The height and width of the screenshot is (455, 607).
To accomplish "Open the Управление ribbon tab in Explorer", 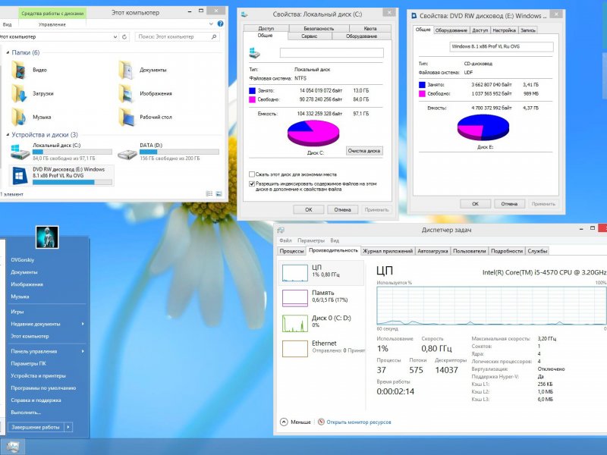I will point(52,24).
